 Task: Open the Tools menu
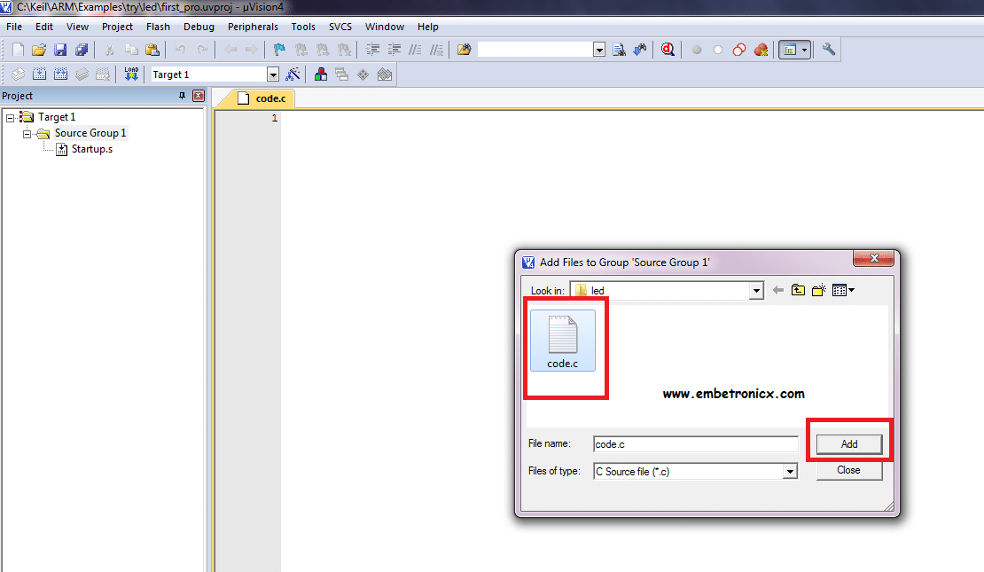303,27
